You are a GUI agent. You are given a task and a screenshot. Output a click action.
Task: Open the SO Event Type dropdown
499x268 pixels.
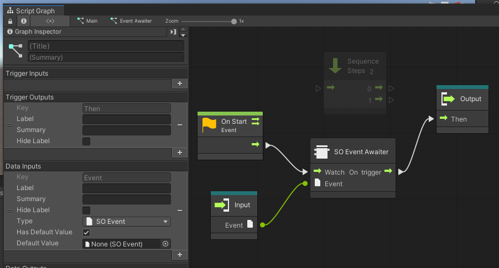point(127,222)
